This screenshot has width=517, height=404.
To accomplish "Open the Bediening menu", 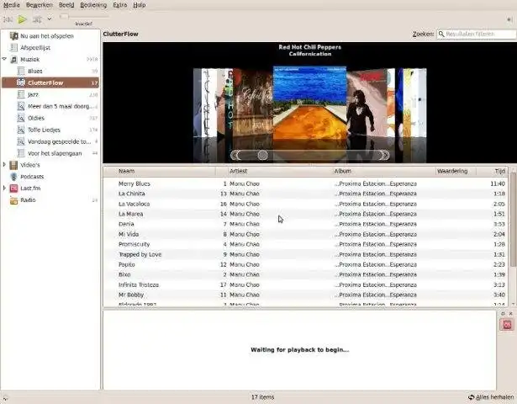I will pos(93,5).
